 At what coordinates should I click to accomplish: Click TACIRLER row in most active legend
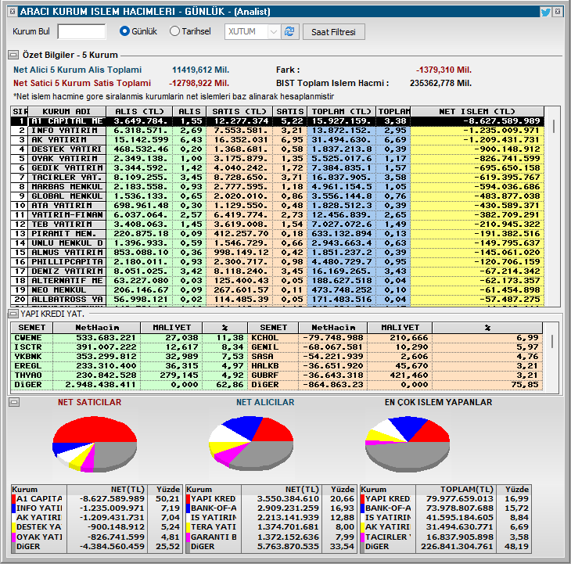pyautogui.click(x=445, y=537)
